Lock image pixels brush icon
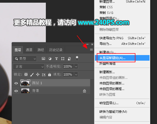This screenshot has height=124, width=157. click(32, 75)
